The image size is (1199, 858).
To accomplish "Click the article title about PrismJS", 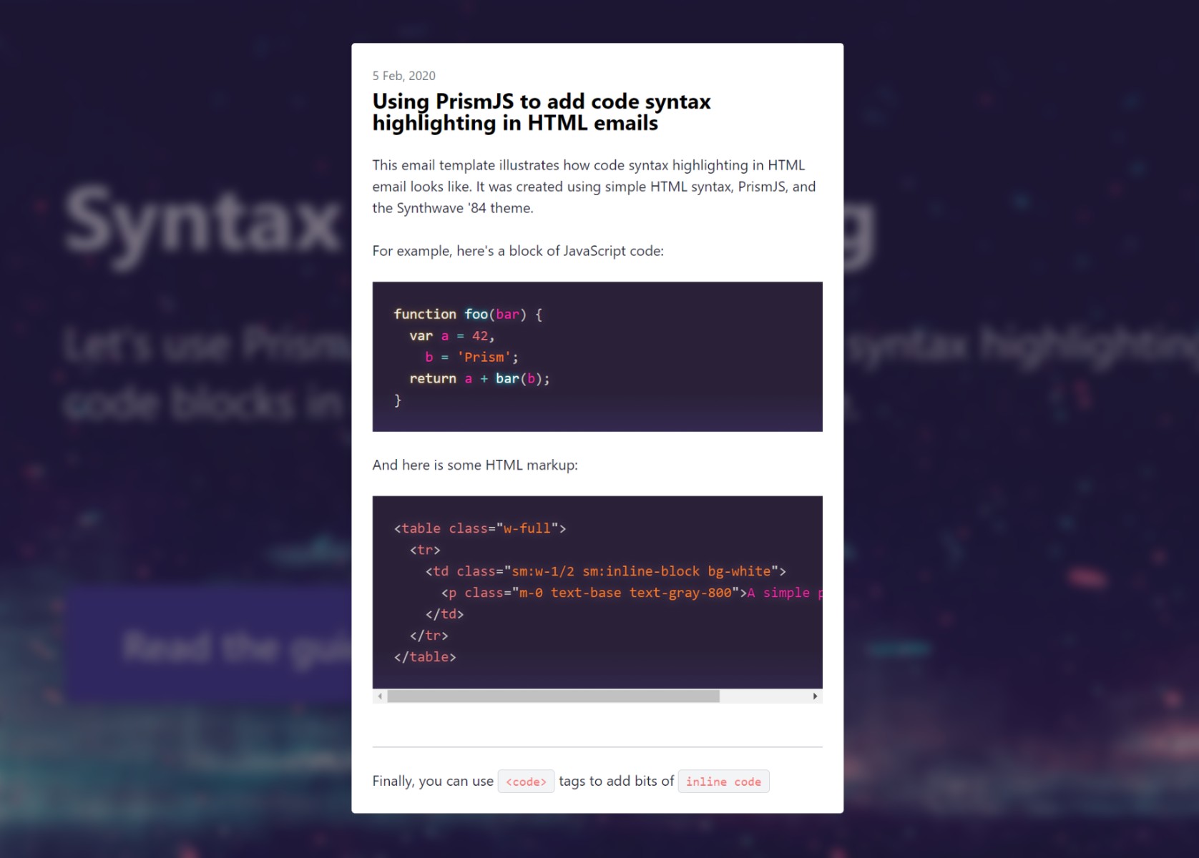I will (x=542, y=112).
